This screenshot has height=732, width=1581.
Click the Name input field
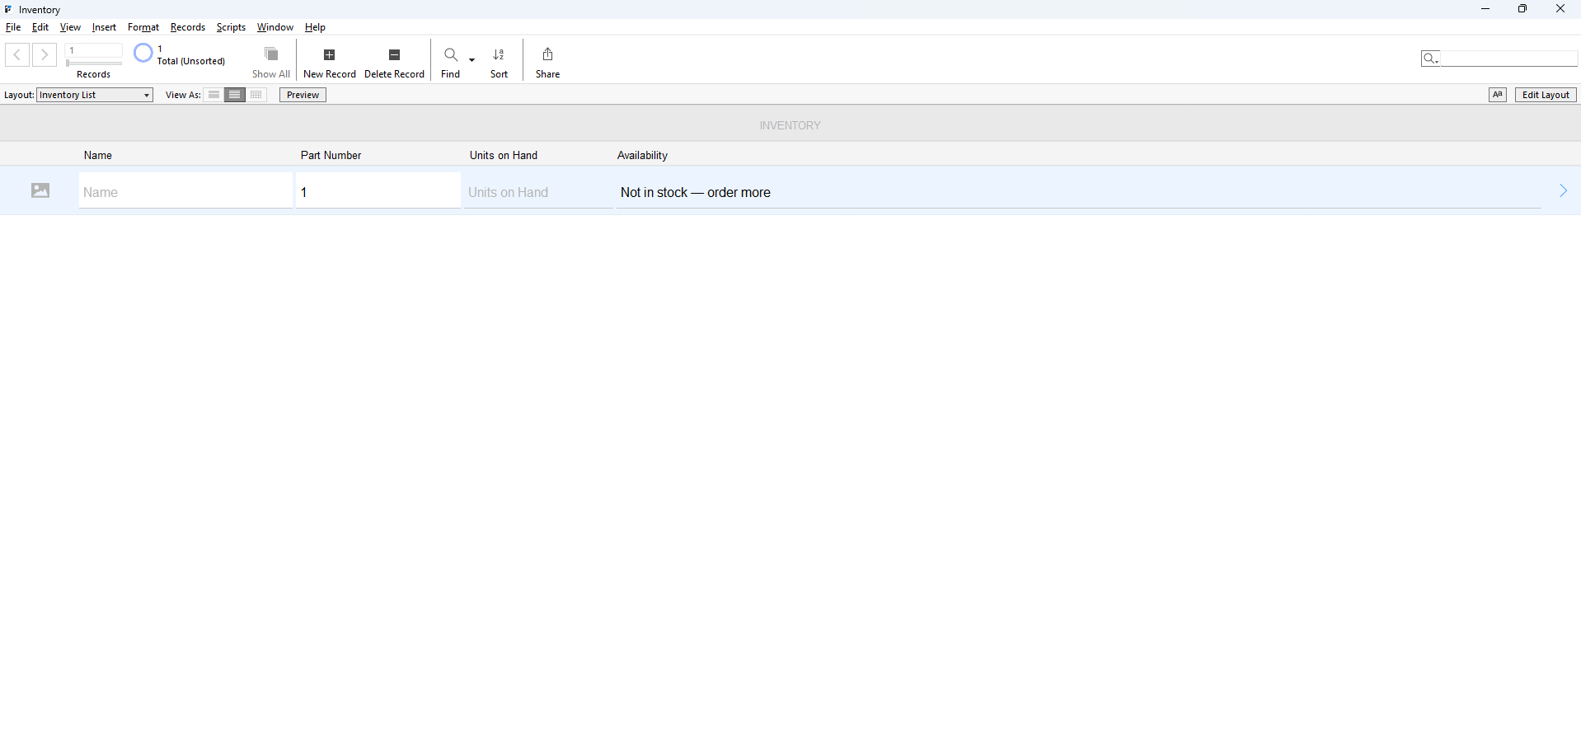(x=186, y=190)
